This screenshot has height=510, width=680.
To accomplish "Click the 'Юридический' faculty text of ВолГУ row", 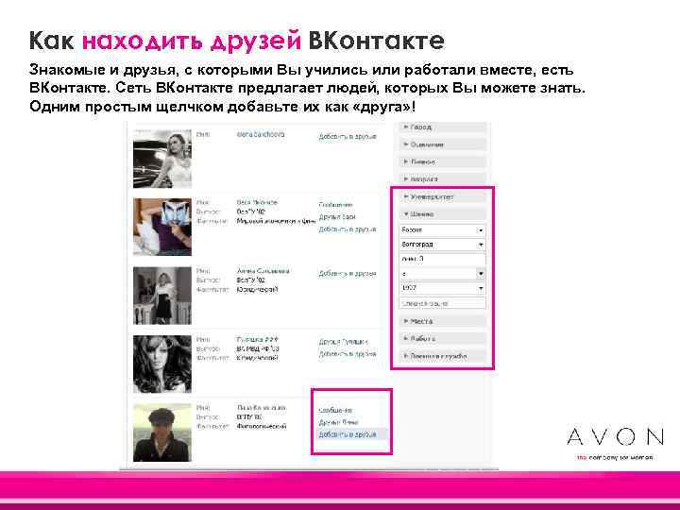I will coord(257,290).
